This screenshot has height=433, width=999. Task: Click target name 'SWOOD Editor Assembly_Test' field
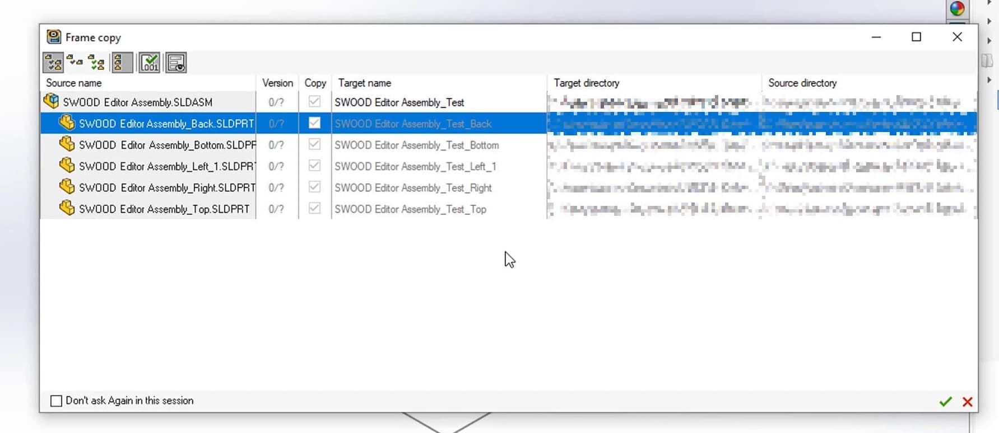pos(399,102)
